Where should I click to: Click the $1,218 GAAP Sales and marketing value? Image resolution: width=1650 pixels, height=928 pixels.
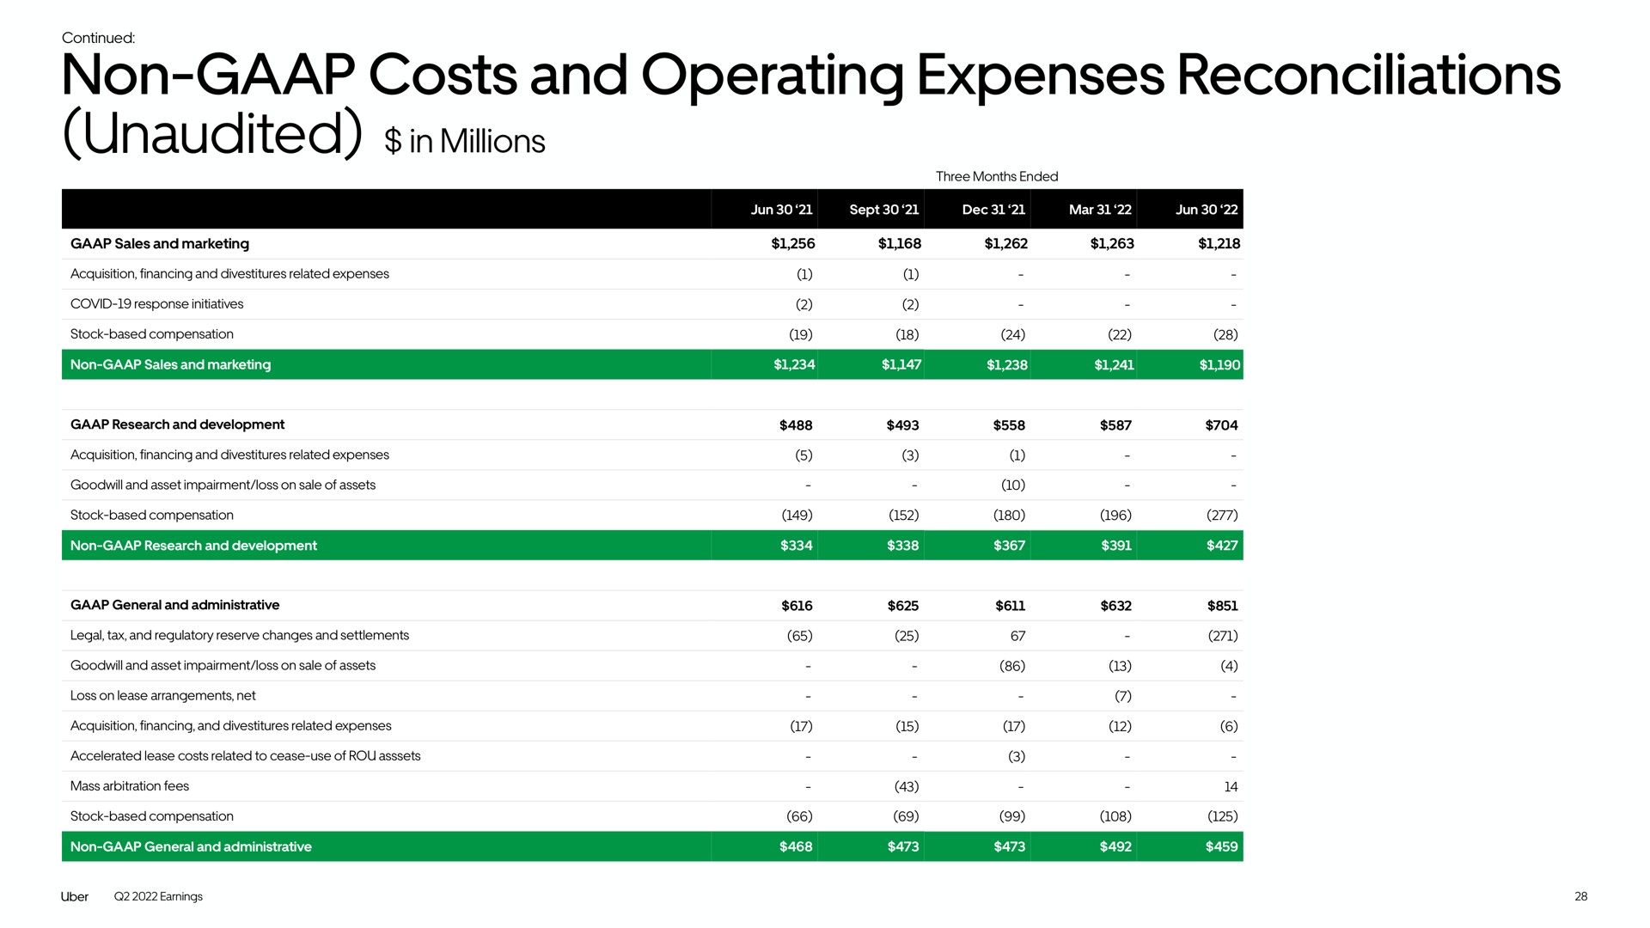[1219, 244]
